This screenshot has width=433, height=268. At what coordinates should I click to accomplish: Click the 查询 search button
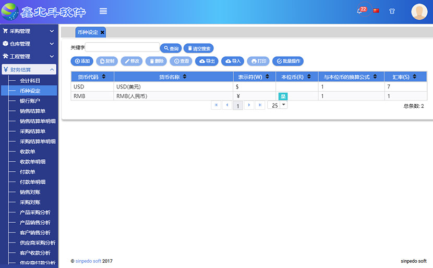pyautogui.click(x=171, y=48)
